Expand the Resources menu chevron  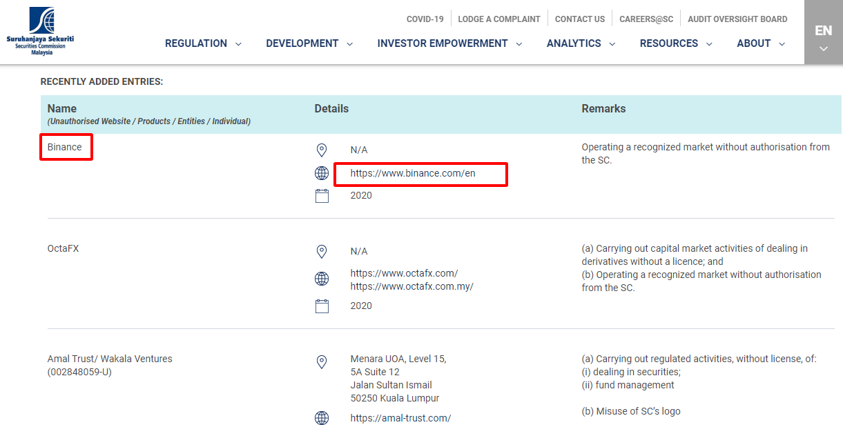708,44
